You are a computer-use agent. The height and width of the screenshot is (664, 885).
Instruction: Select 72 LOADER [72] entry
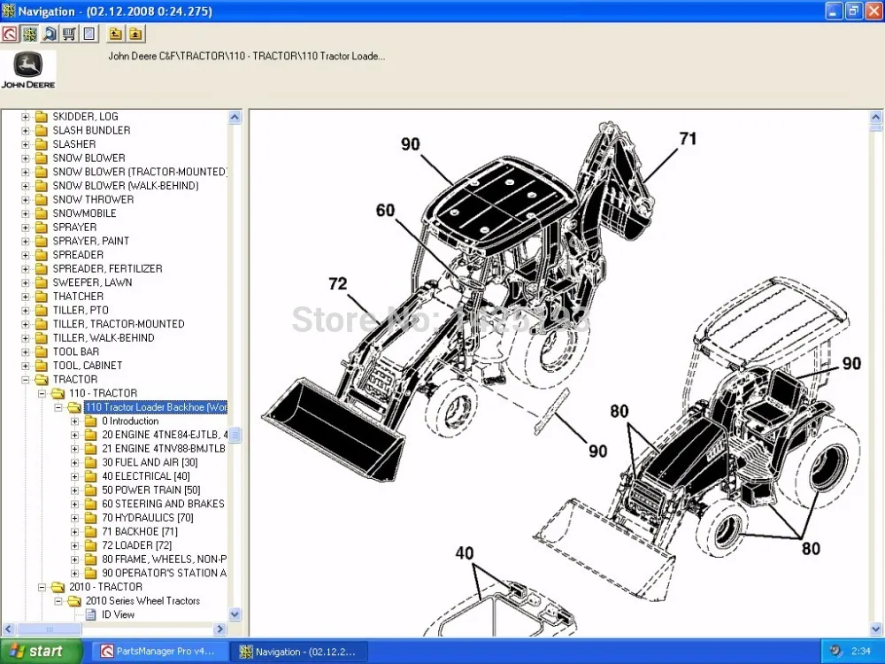(x=136, y=545)
